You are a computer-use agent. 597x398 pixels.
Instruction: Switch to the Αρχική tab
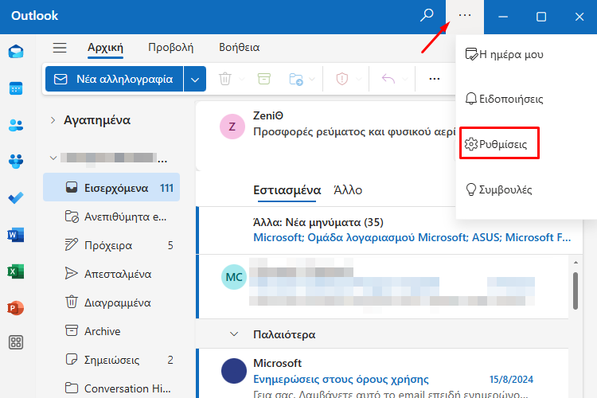point(105,48)
